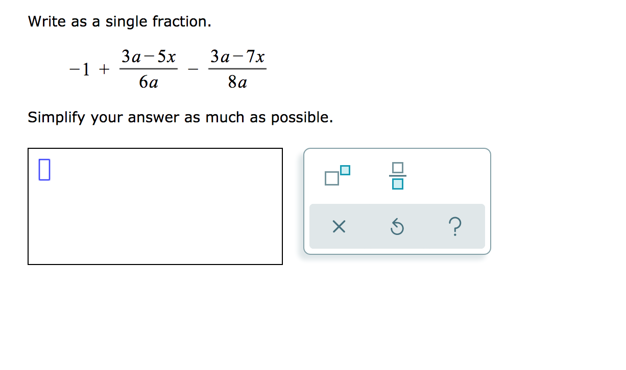Viewport: 626px width, 370px height.
Task: Click the blue cursor placeholder to type
Action: tap(45, 170)
